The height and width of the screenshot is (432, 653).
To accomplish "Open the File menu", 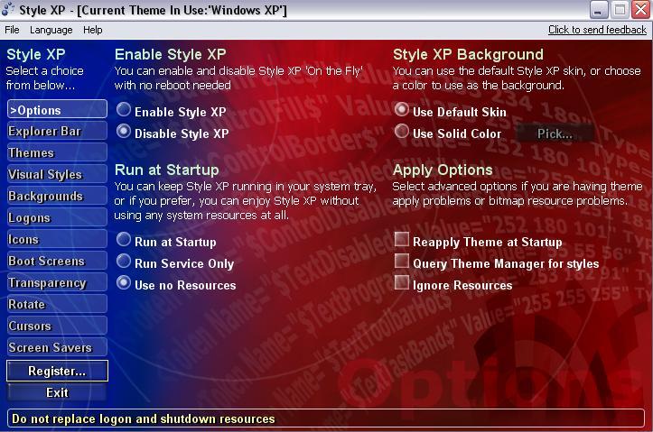I will [x=12, y=30].
